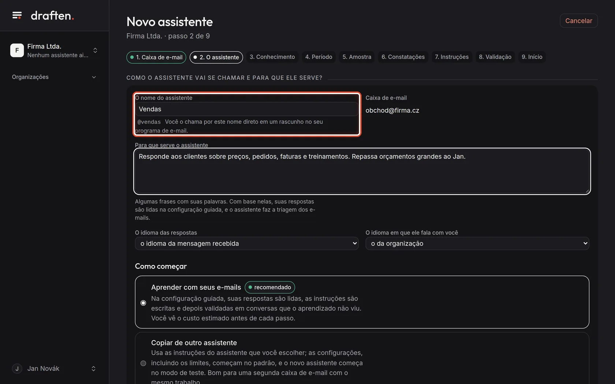Open the 'O idioma em que ele fala' dropdown

477,244
